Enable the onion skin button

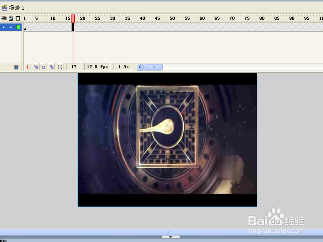[36, 67]
